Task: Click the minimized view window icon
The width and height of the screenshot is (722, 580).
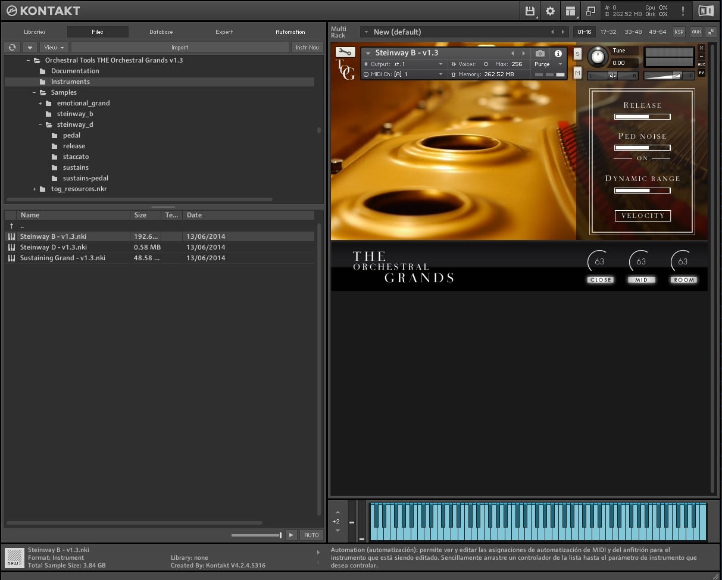Action: click(x=590, y=11)
